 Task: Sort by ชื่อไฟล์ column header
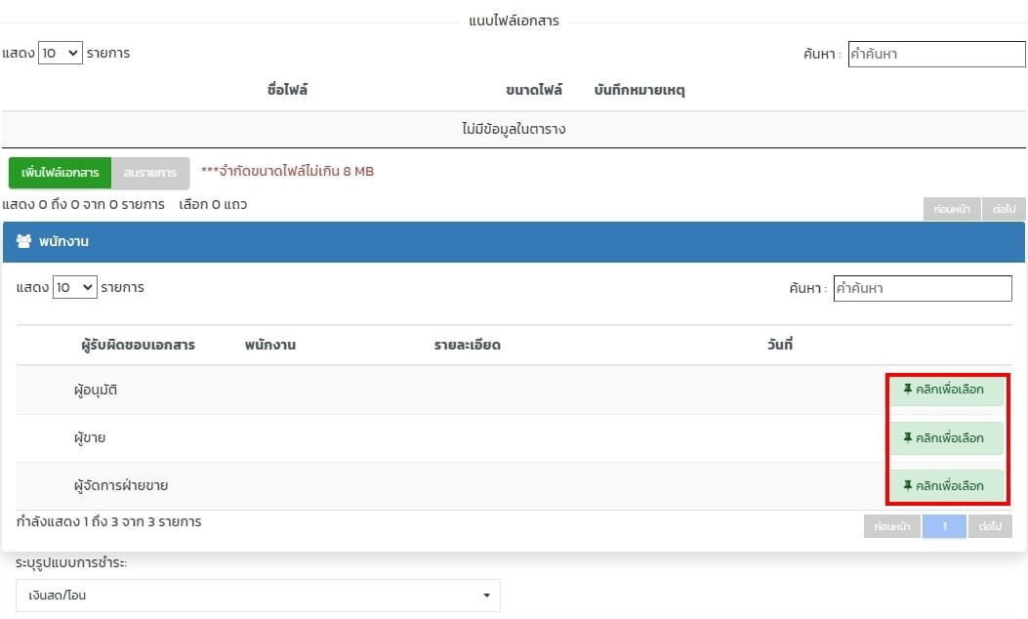[287, 90]
